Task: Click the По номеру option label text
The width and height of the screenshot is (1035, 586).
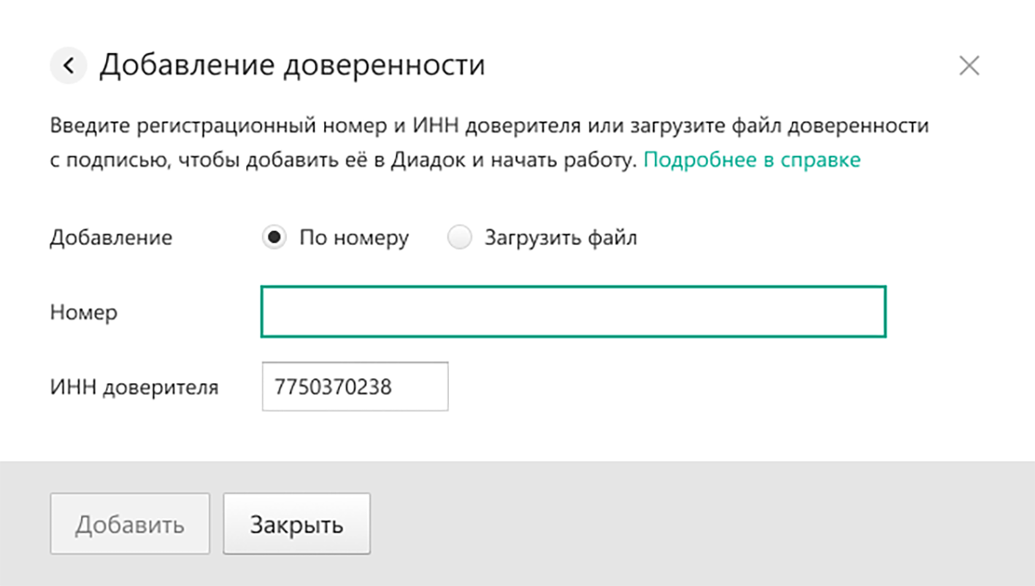Action: tap(354, 238)
